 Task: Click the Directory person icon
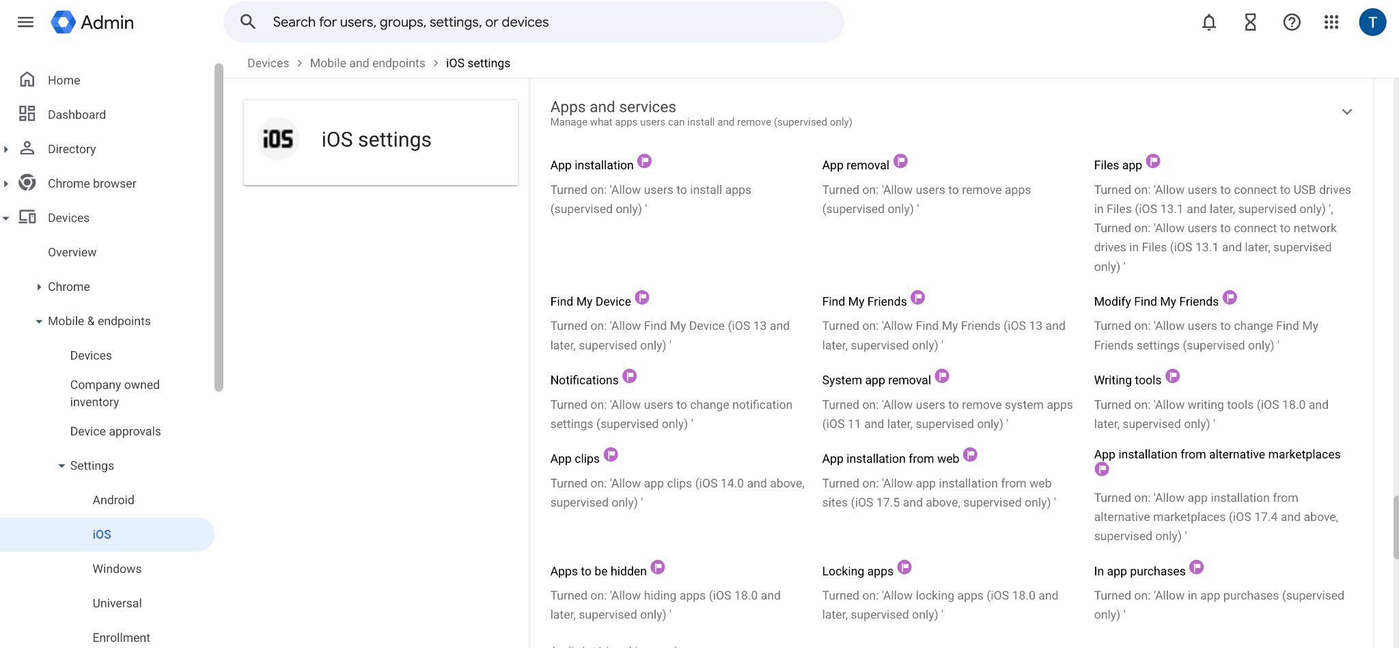point(27,148)
